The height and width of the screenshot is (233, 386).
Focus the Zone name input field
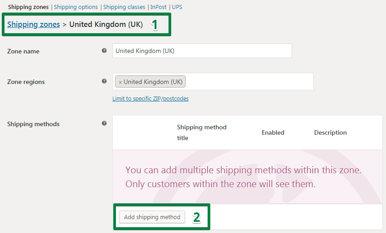pyautogui.click(x=202, y=51)
